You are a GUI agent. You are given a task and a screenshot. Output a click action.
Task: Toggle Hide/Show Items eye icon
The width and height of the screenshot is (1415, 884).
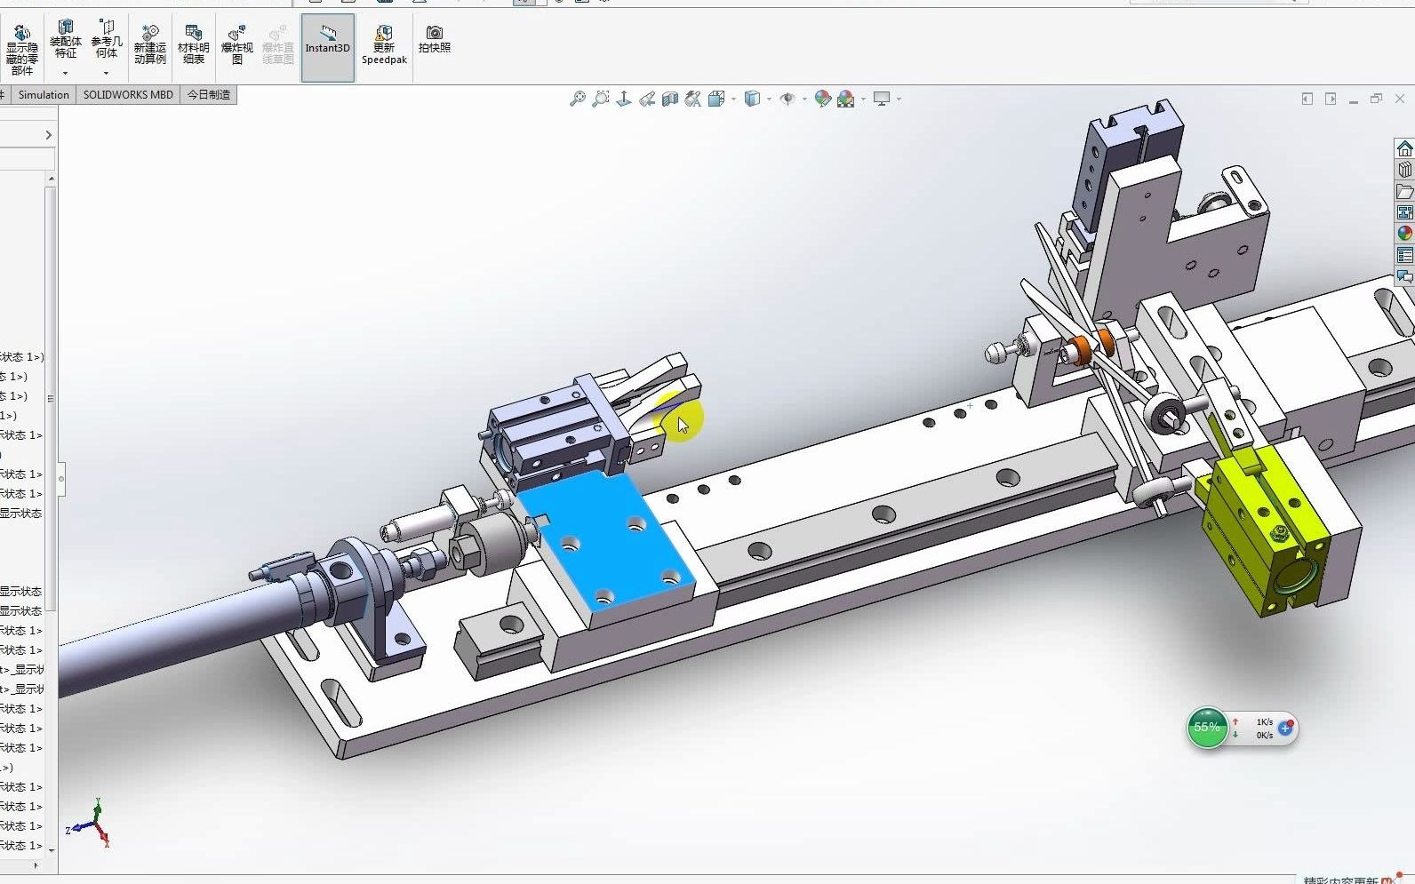coord(787,99)
